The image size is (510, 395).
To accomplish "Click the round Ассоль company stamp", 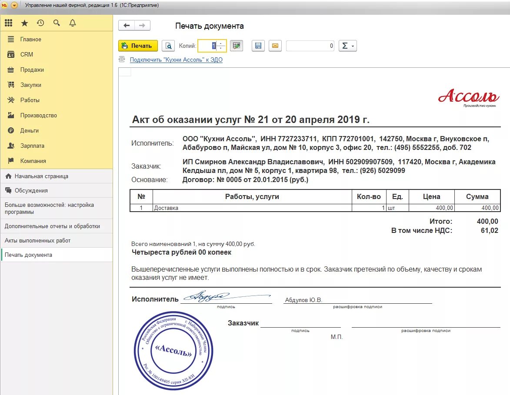I will click(x=173, y=351).
